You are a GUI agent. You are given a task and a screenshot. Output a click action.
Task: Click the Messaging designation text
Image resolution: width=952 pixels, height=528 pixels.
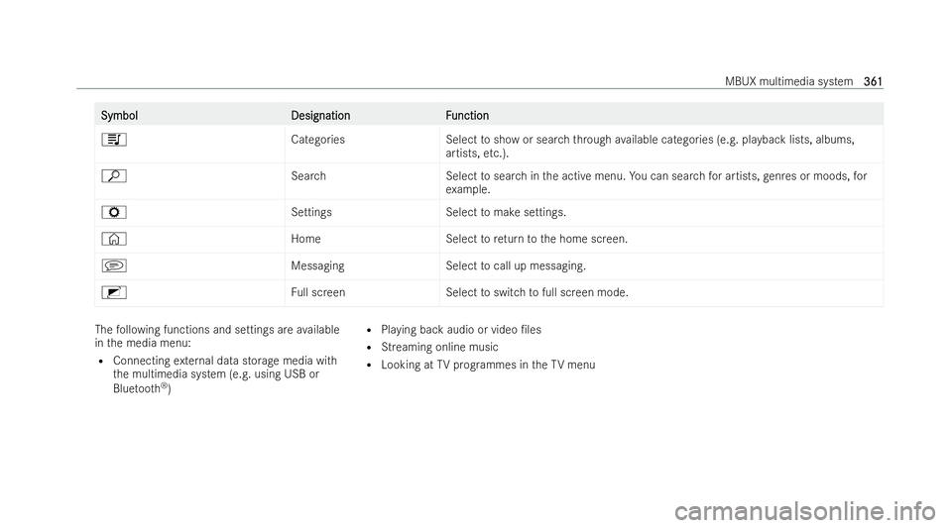317,265
